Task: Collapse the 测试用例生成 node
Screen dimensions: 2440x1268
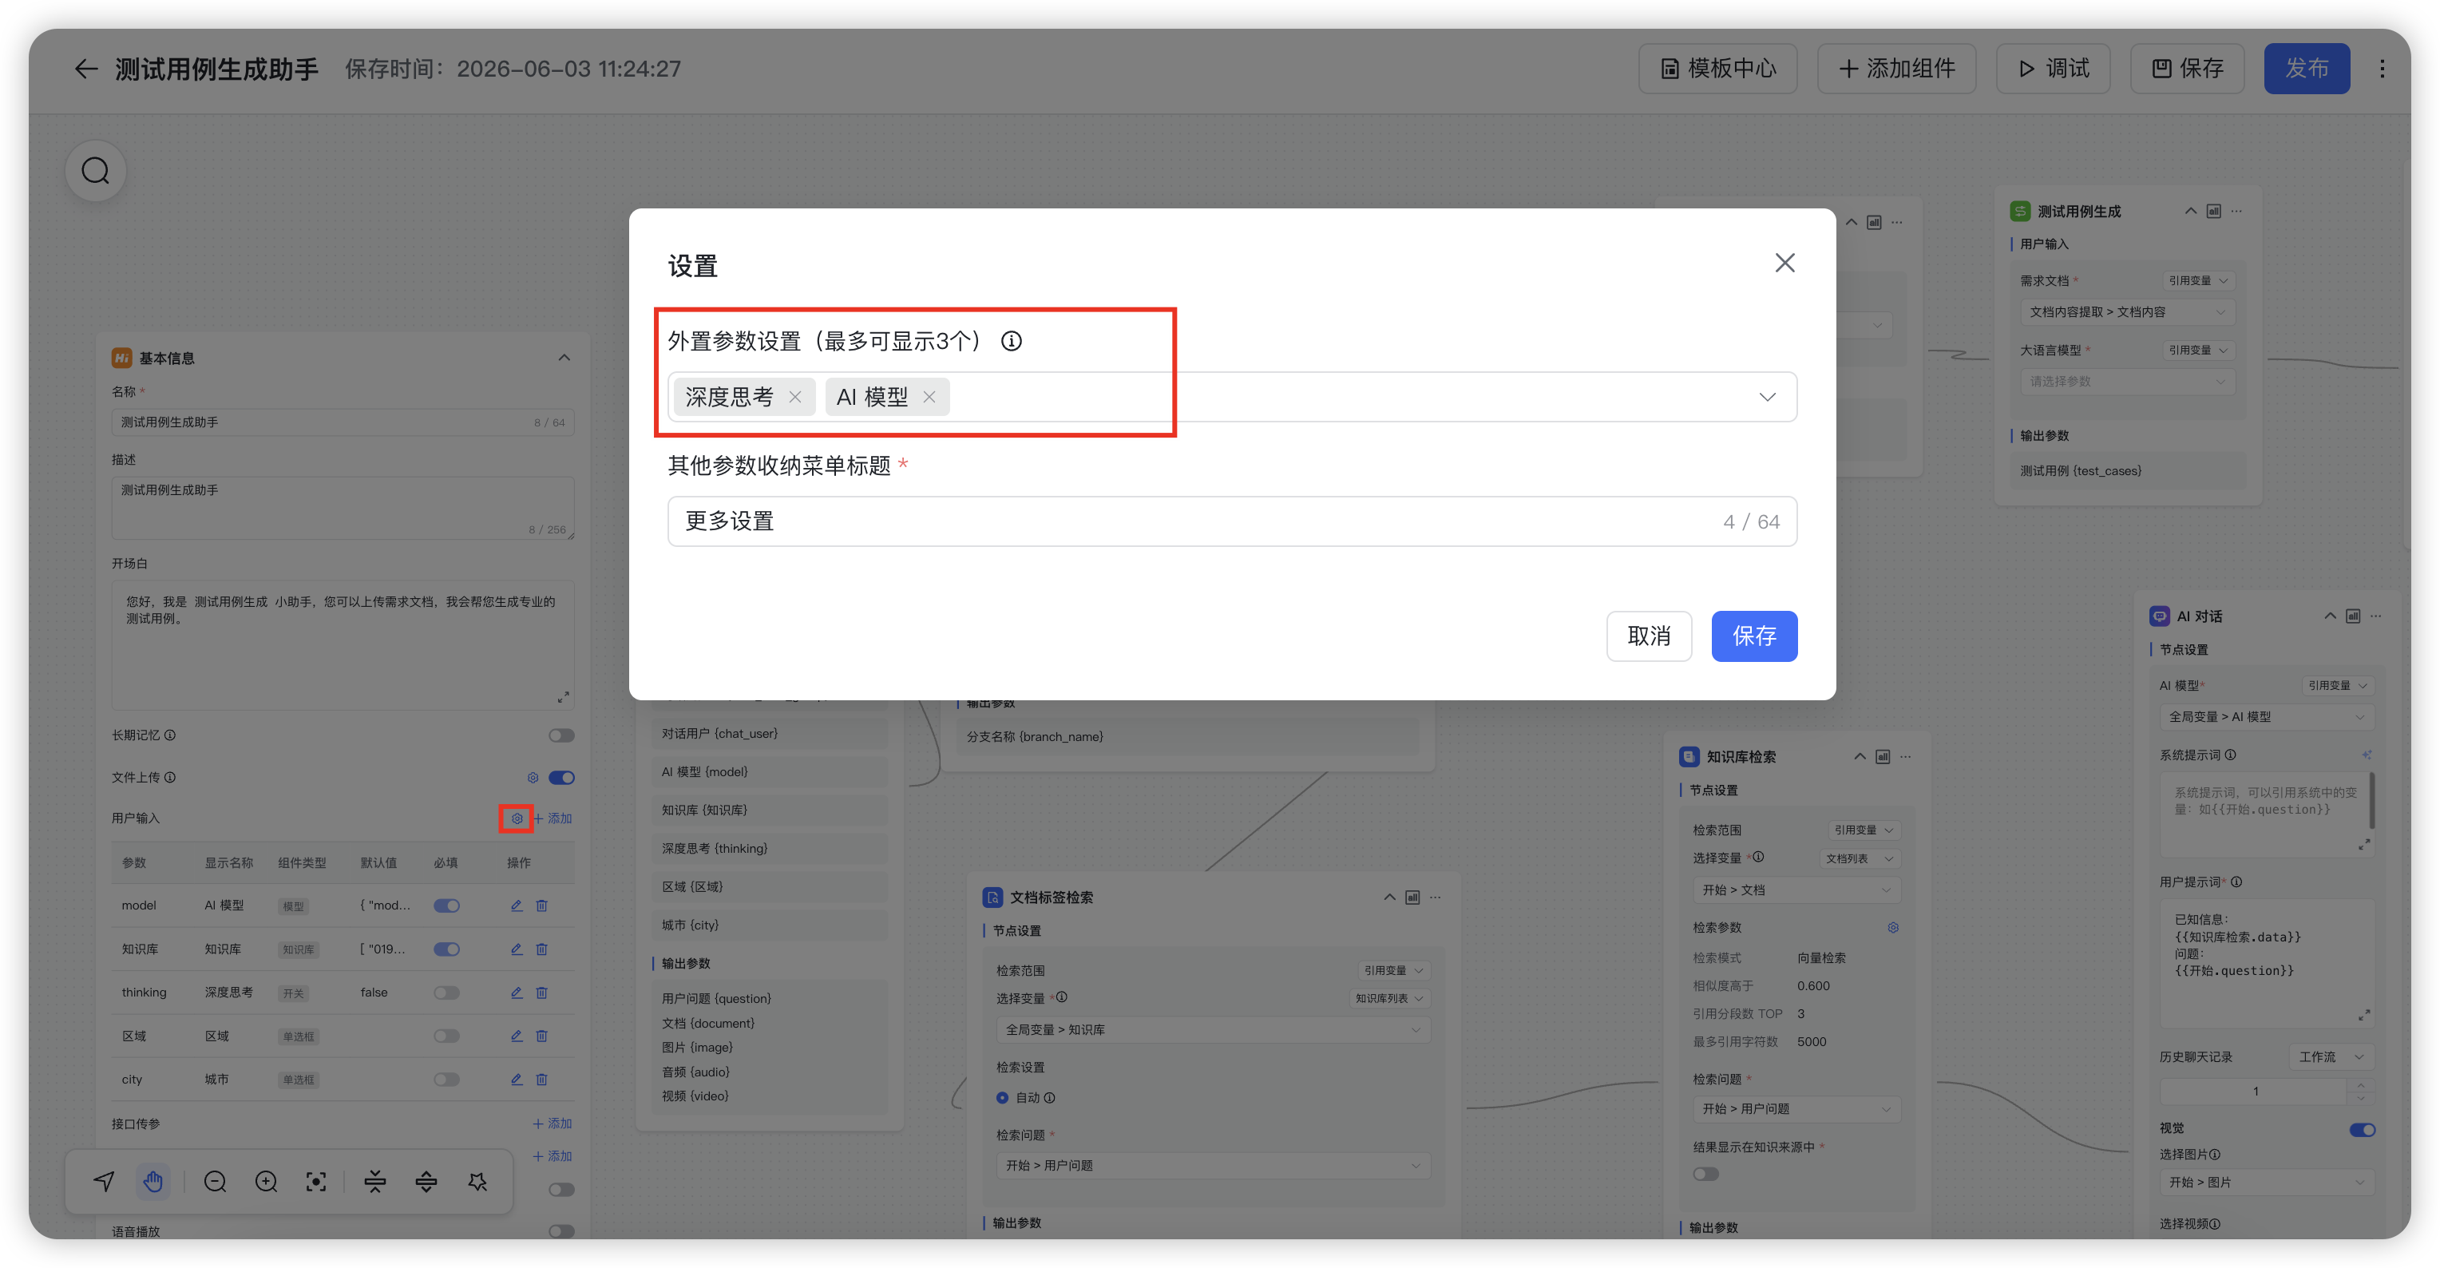Action: [2191, 211]
